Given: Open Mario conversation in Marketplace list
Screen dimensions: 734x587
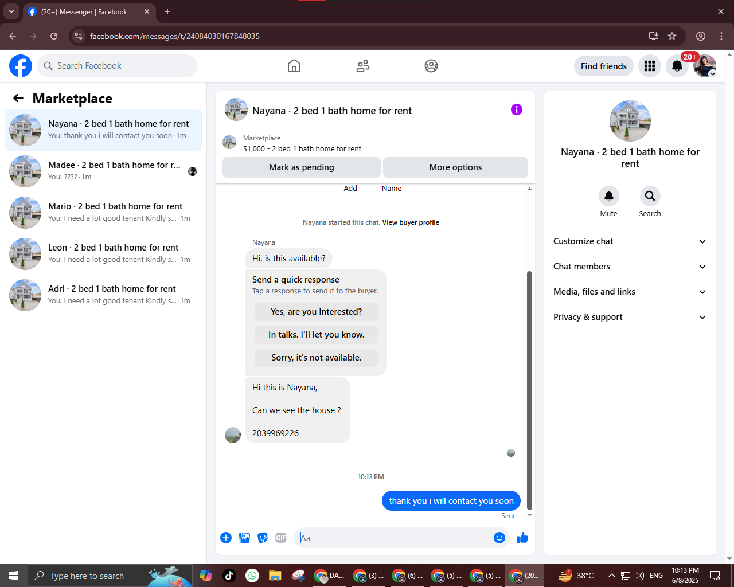Looking at the screenshot, I should click(x=103, y=213).
